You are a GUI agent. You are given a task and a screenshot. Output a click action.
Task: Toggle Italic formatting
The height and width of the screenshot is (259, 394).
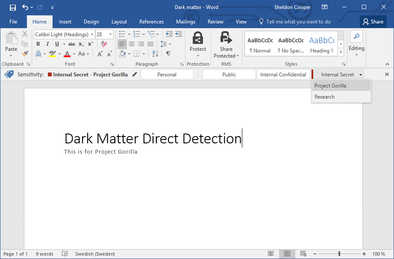(x=47, y=44)
